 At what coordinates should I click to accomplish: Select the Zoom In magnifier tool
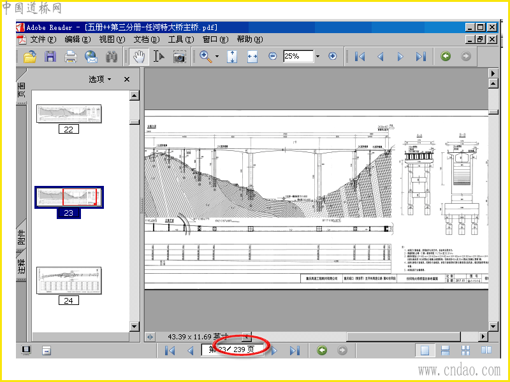[205, 57]
